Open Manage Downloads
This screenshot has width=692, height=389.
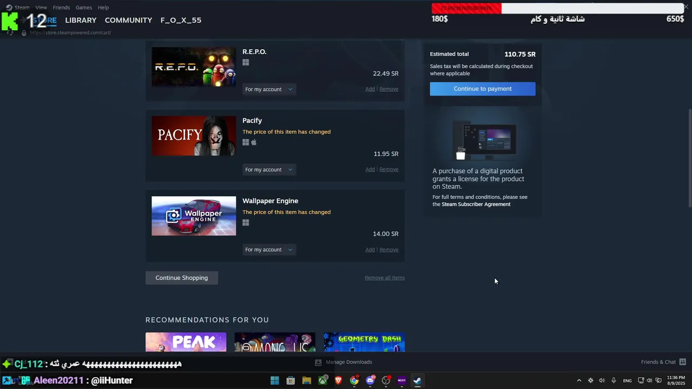[x=349, y=362]
